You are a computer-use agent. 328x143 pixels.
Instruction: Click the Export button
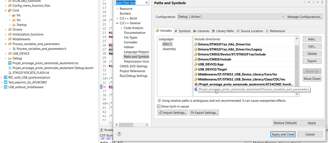click(x=312, y=61)
